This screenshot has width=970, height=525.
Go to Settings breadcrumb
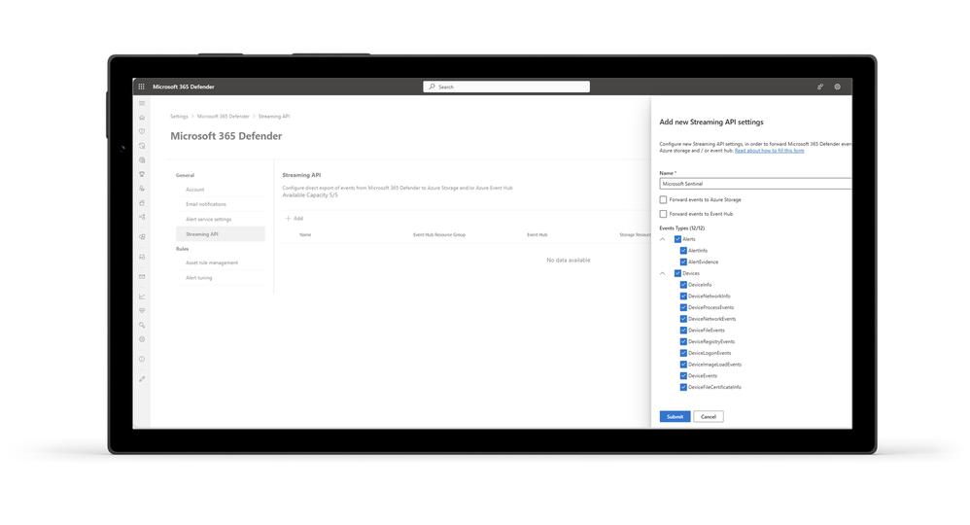(179, 117)
